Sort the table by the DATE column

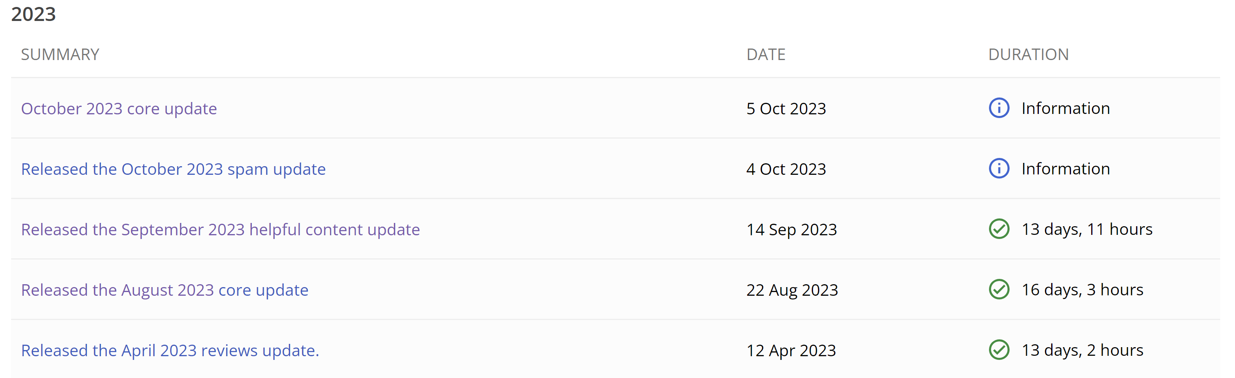click(x=766, y=54)
